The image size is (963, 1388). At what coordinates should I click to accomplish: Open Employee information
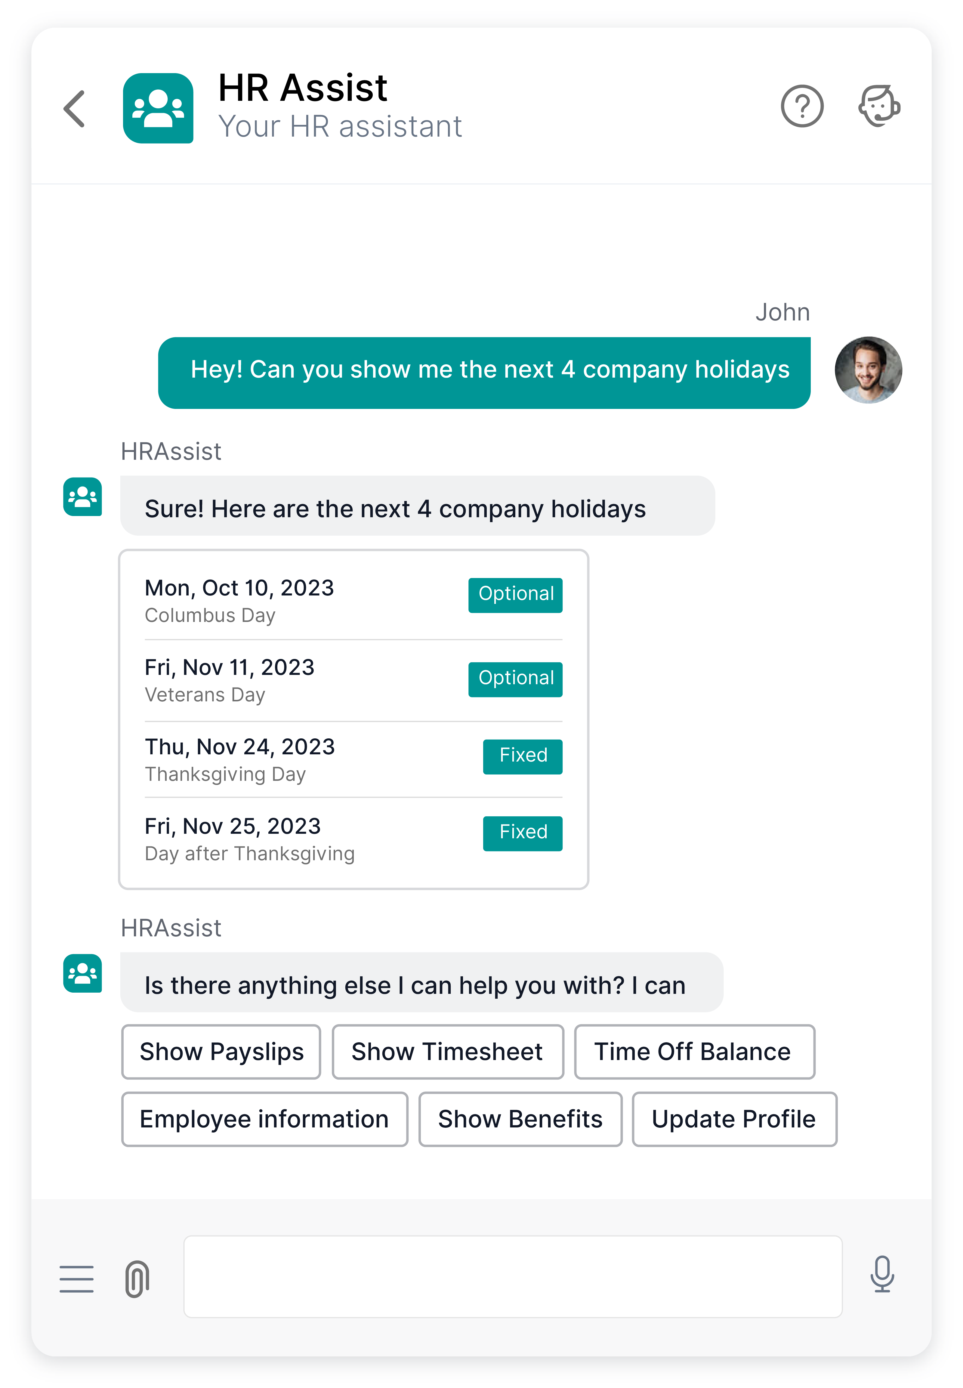(265, 1119)
